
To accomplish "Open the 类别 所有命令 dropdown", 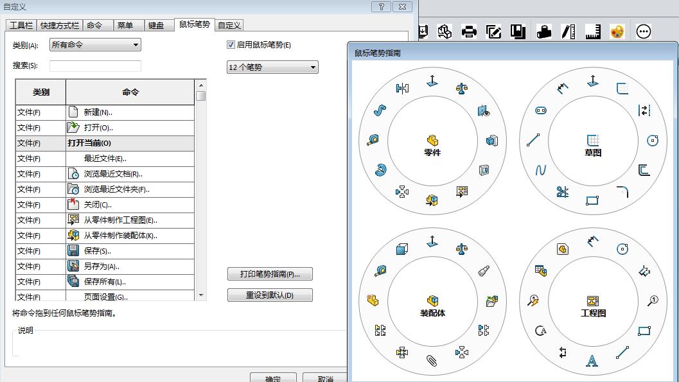I will point(94,44).
